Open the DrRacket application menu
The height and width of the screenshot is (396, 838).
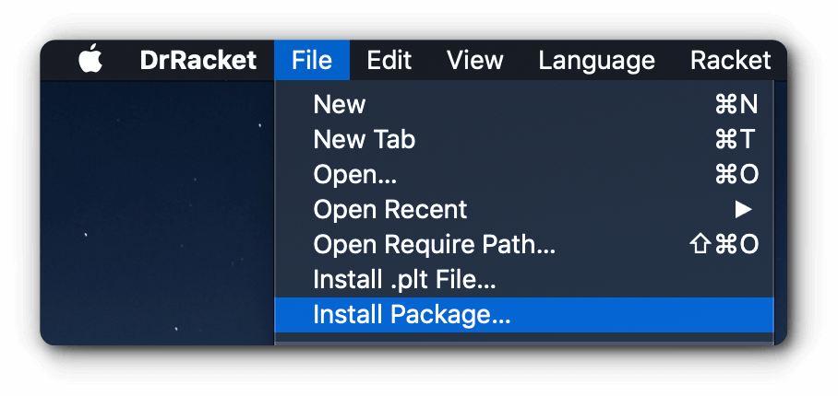[198, 61]
